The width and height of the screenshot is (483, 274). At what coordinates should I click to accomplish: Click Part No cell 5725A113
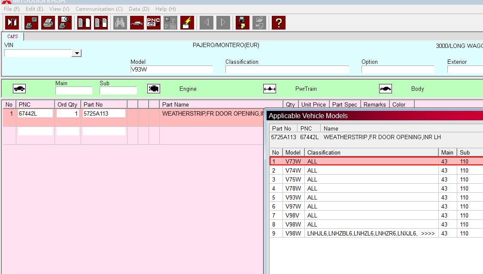[104, 113]
